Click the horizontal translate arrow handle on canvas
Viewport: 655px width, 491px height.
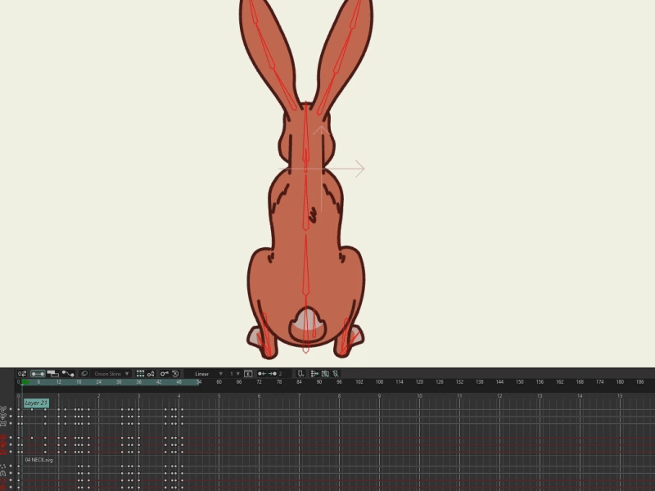[x=359, y=169]
